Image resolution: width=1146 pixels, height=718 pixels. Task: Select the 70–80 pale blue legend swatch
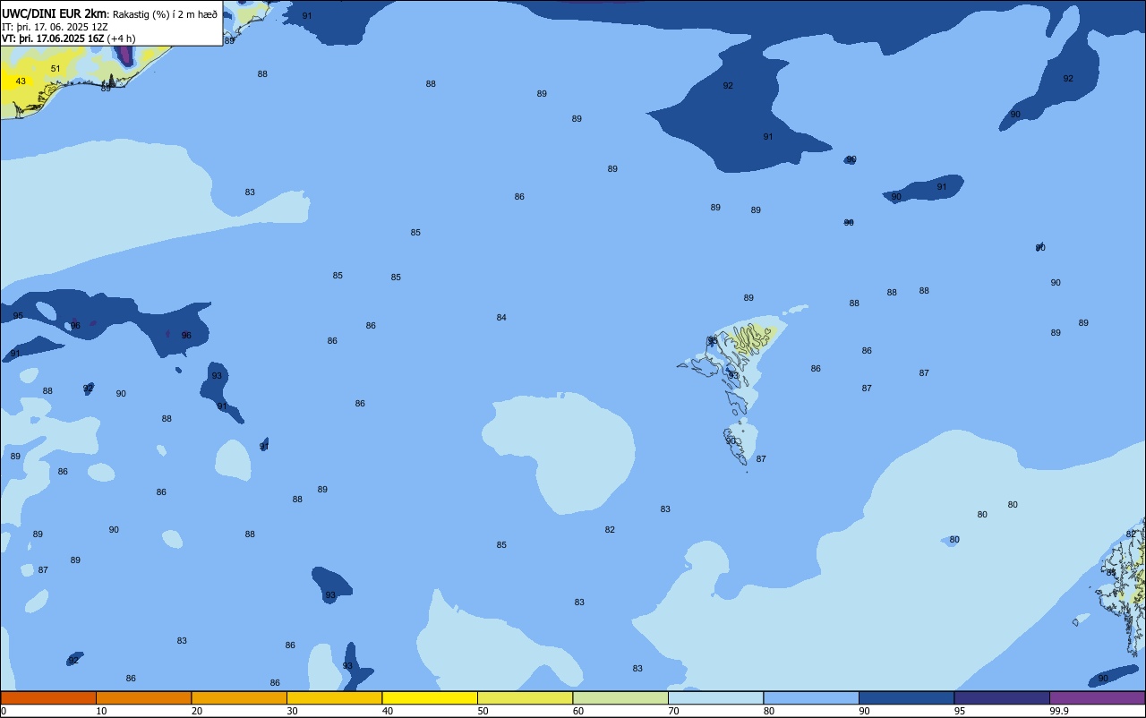[x=715, y=697]
